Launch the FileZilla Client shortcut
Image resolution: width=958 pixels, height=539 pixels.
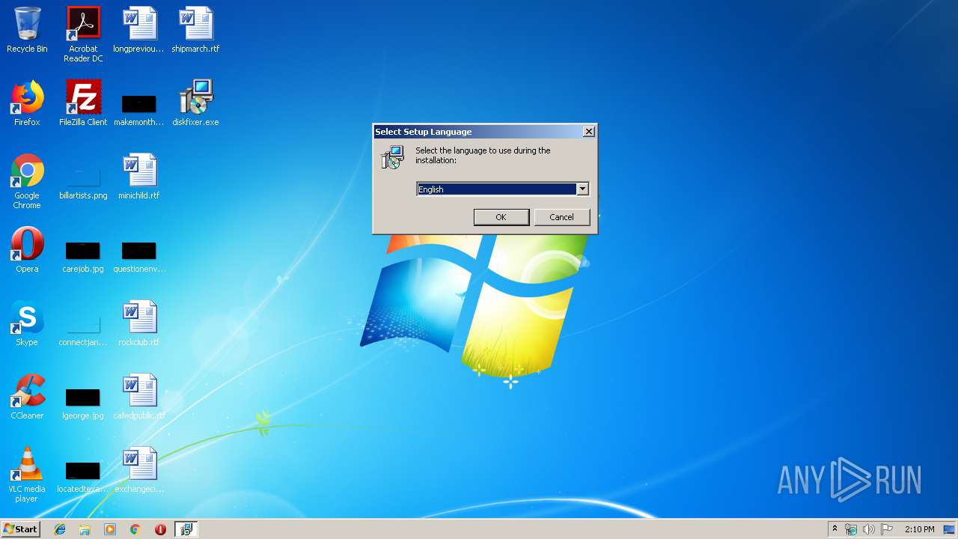[x=83, y=103]
